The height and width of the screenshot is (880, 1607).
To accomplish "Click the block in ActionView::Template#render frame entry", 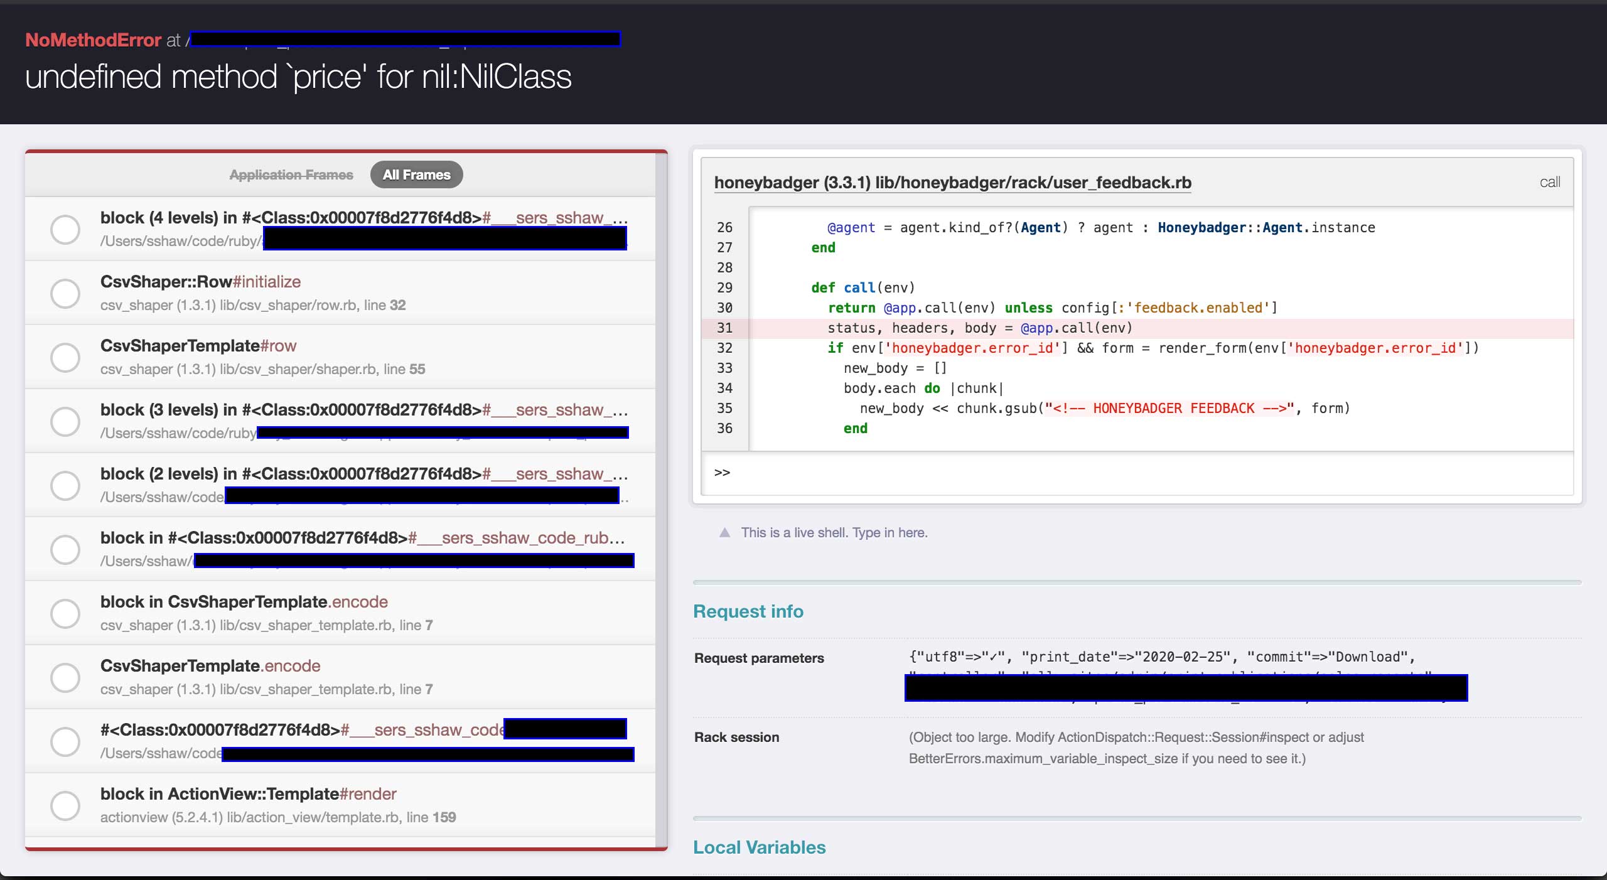I will (249, 794).
